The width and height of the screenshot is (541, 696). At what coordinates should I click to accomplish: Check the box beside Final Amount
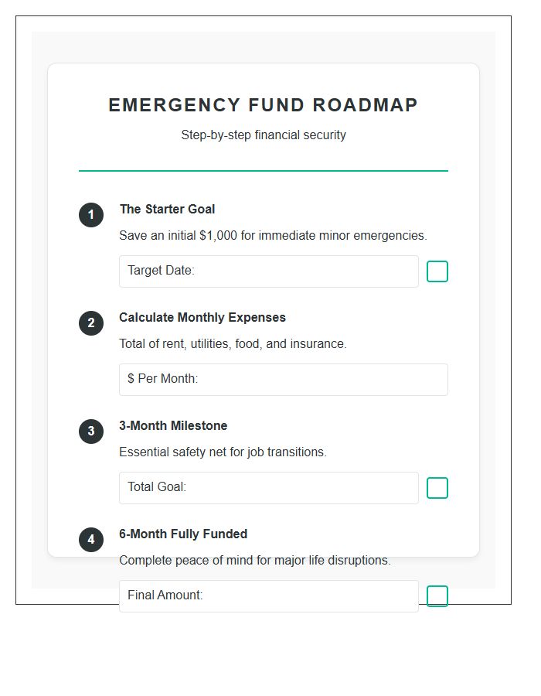click(x=437, y=596)
